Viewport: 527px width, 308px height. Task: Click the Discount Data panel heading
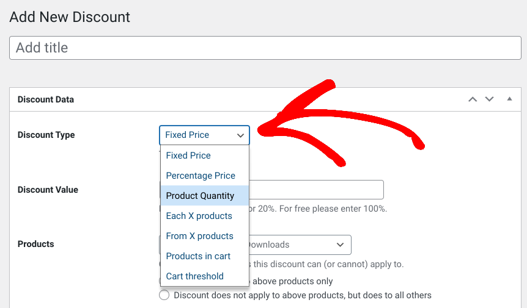[46, 99]
